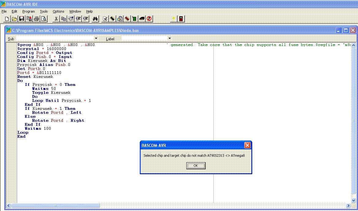The image size is (358, 211).
Task: Click the red exit door icon
Action: [x=181, y=19]
